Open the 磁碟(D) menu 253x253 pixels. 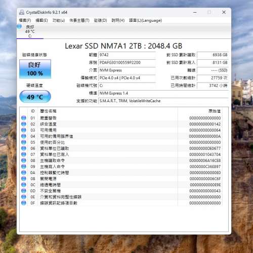pos(100,20)
